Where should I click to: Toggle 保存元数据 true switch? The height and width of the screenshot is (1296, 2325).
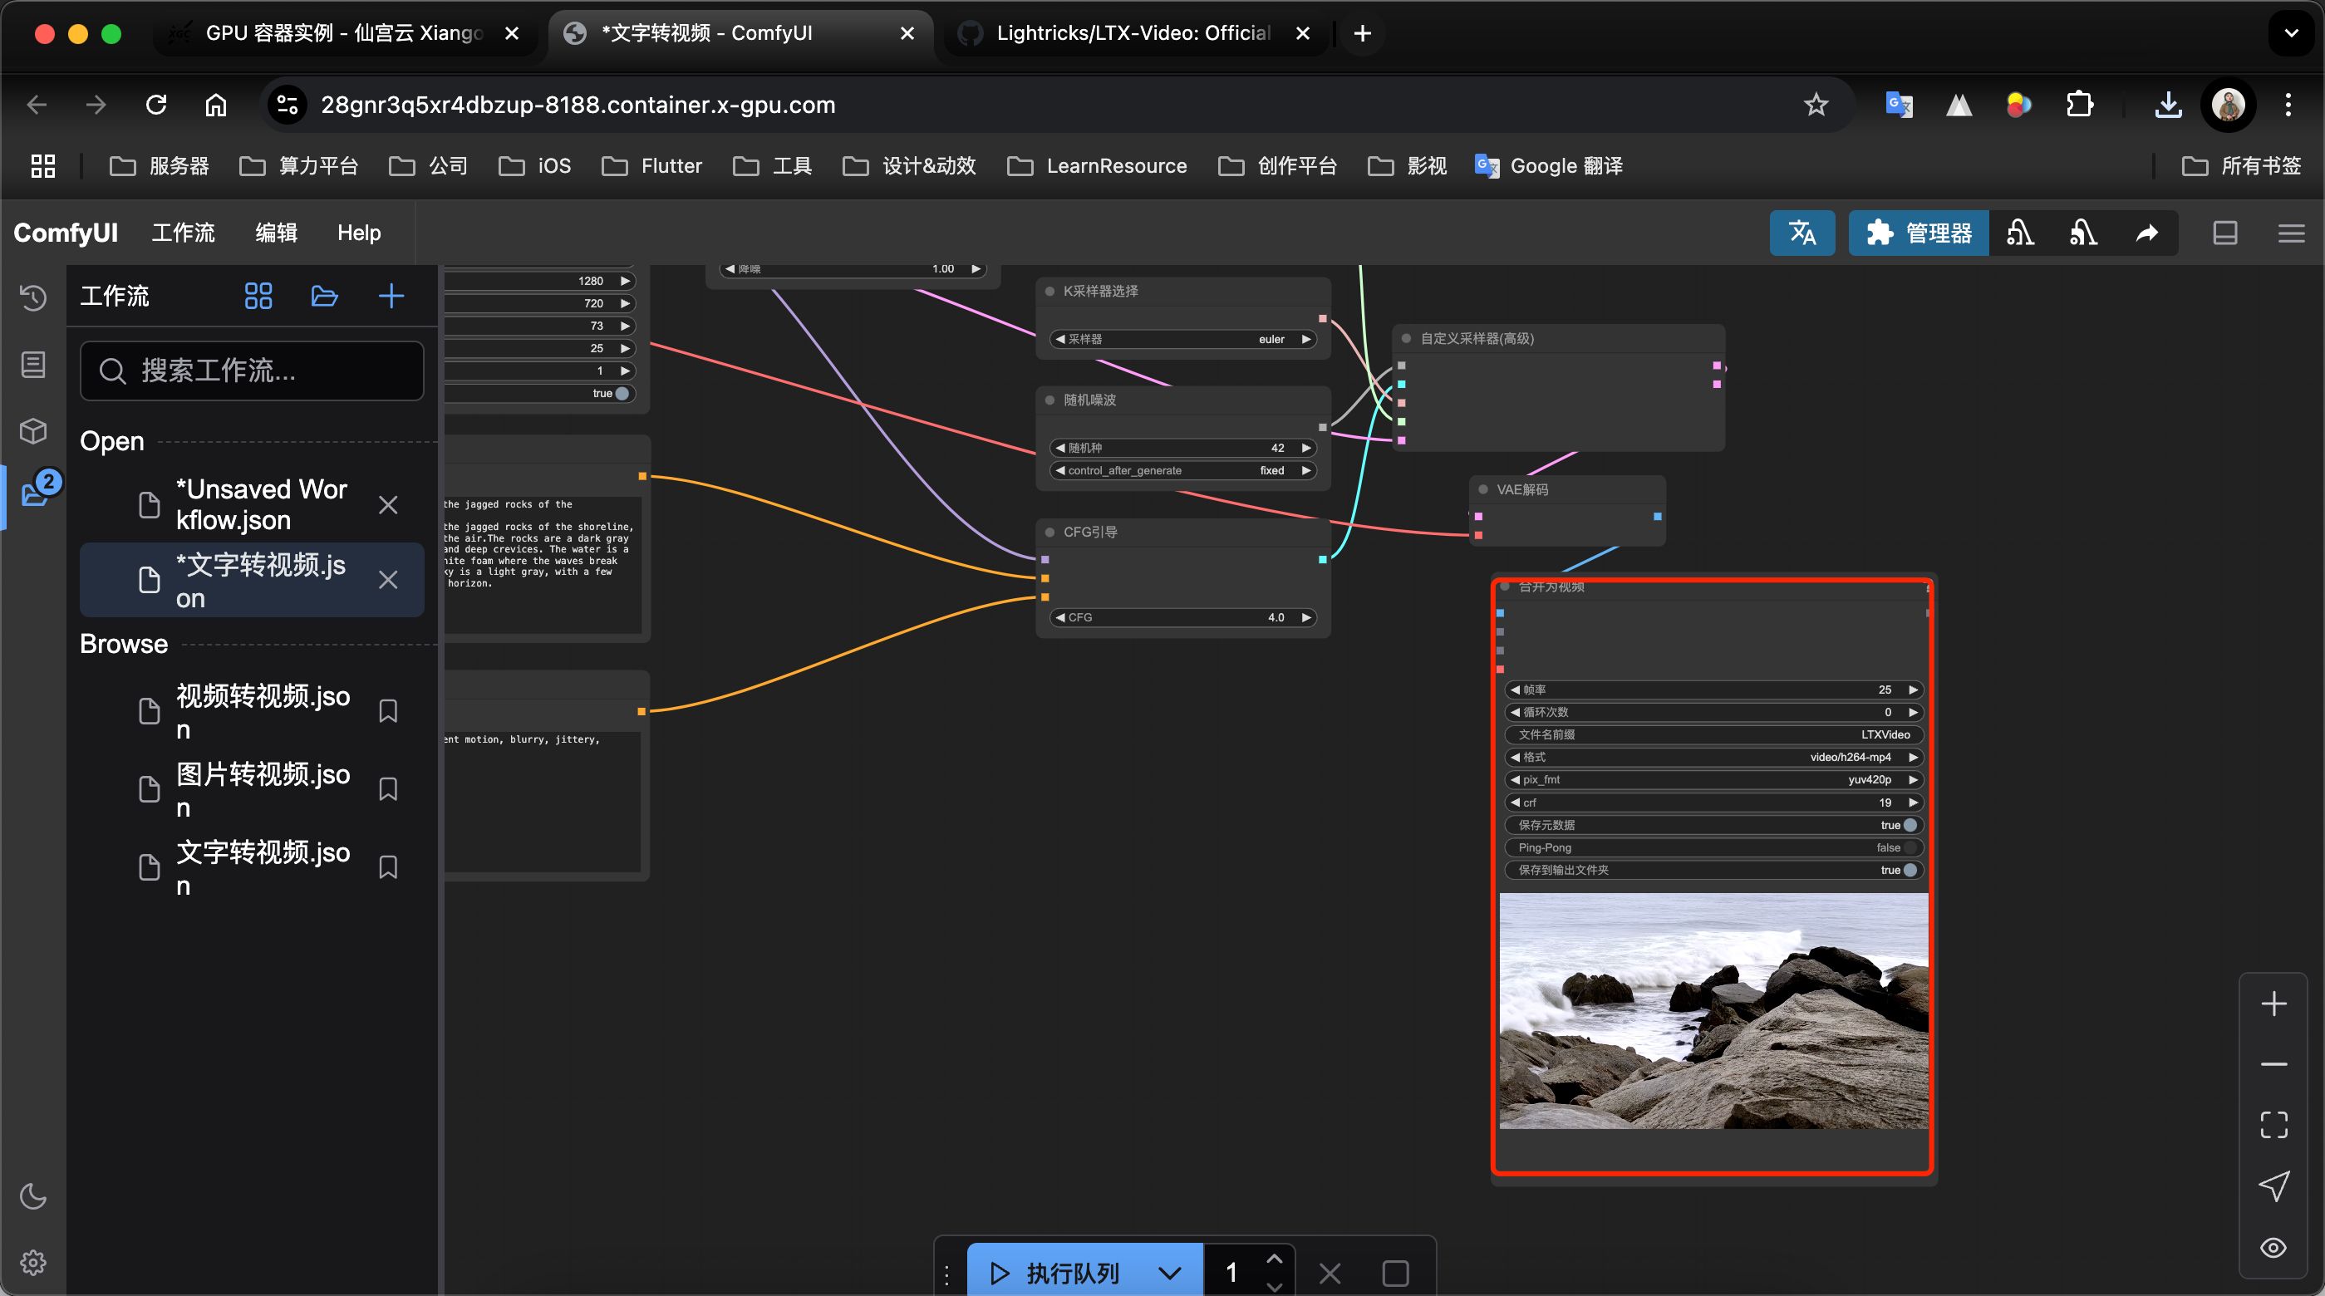point(1909,825)
